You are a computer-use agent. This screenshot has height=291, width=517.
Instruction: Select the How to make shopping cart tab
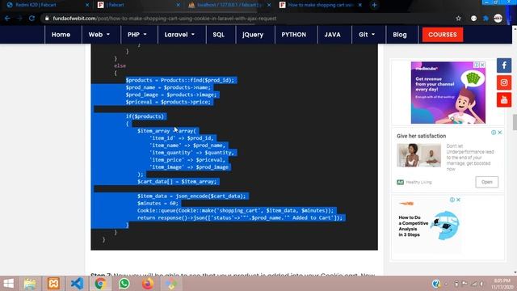pos(321,5)
